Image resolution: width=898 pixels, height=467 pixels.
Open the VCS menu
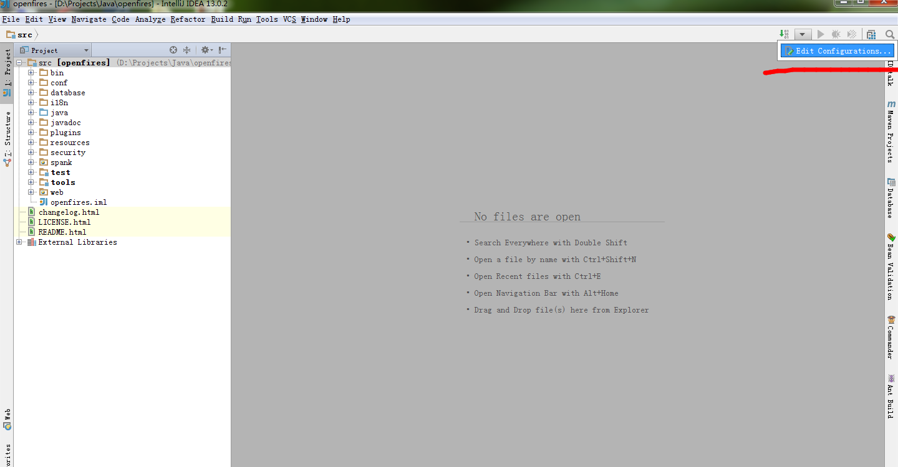pyautogui.click(x=289, y=19)
